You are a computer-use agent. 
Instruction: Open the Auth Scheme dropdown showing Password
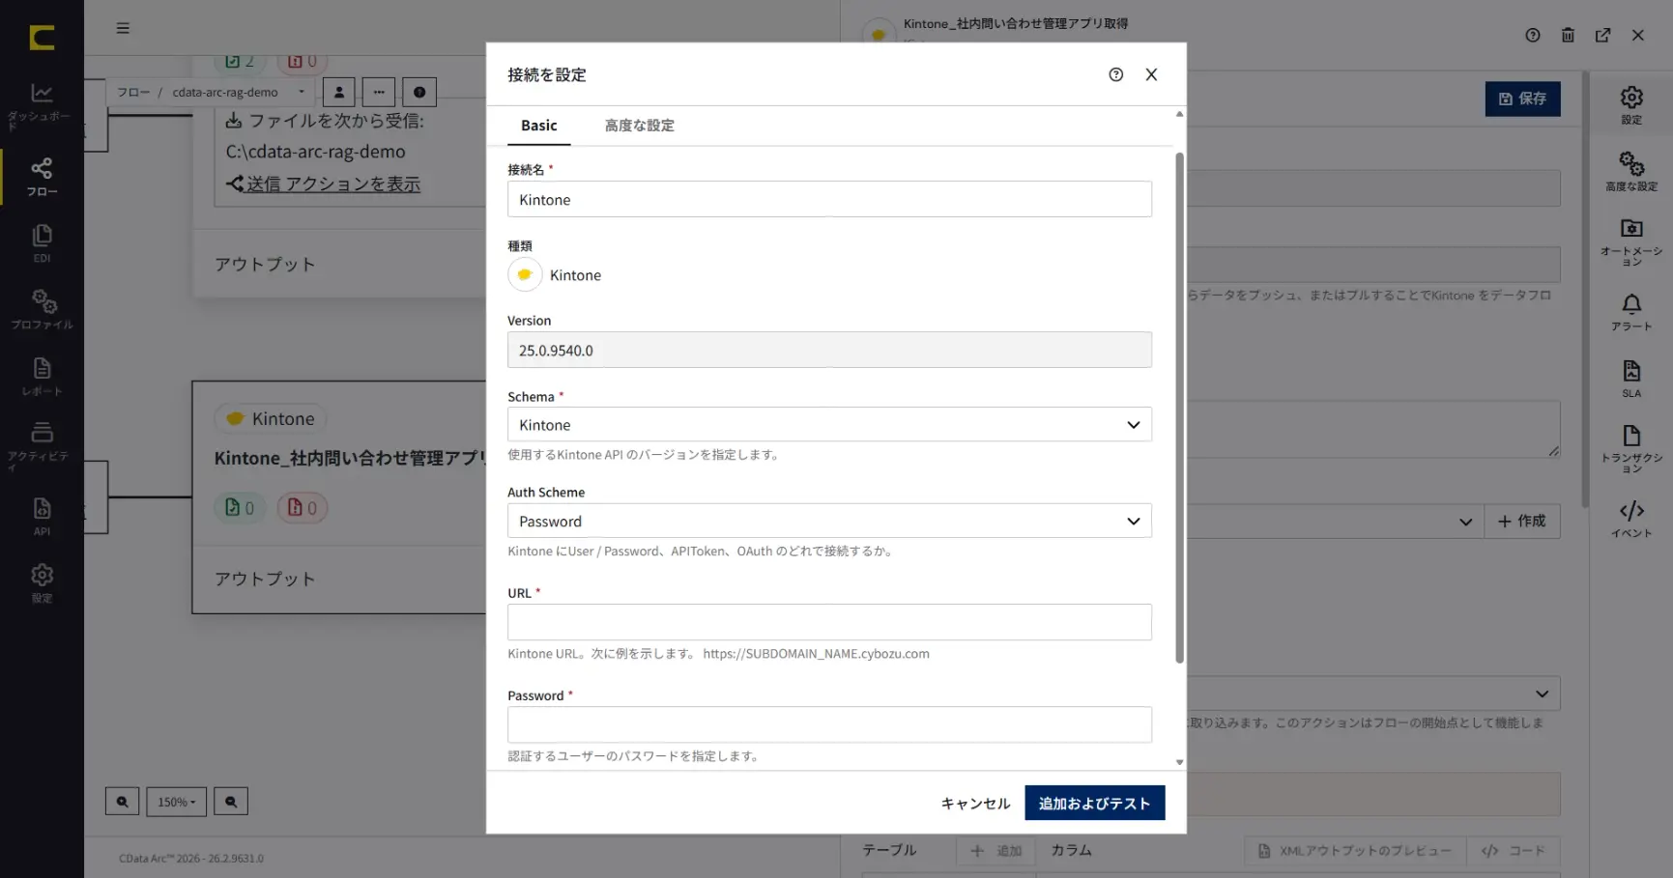(x=829, y=521)
